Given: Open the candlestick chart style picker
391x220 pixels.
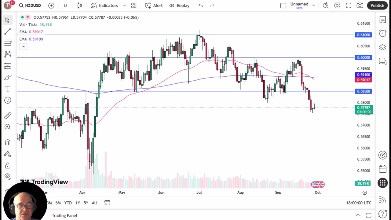Looking at the screenshot, I should [80, 5].
